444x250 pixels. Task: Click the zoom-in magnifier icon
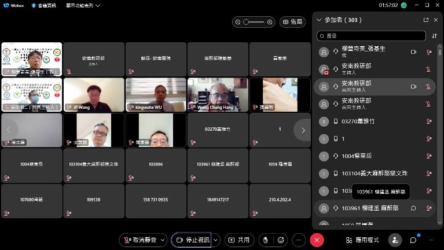click(x=270, y=22)
